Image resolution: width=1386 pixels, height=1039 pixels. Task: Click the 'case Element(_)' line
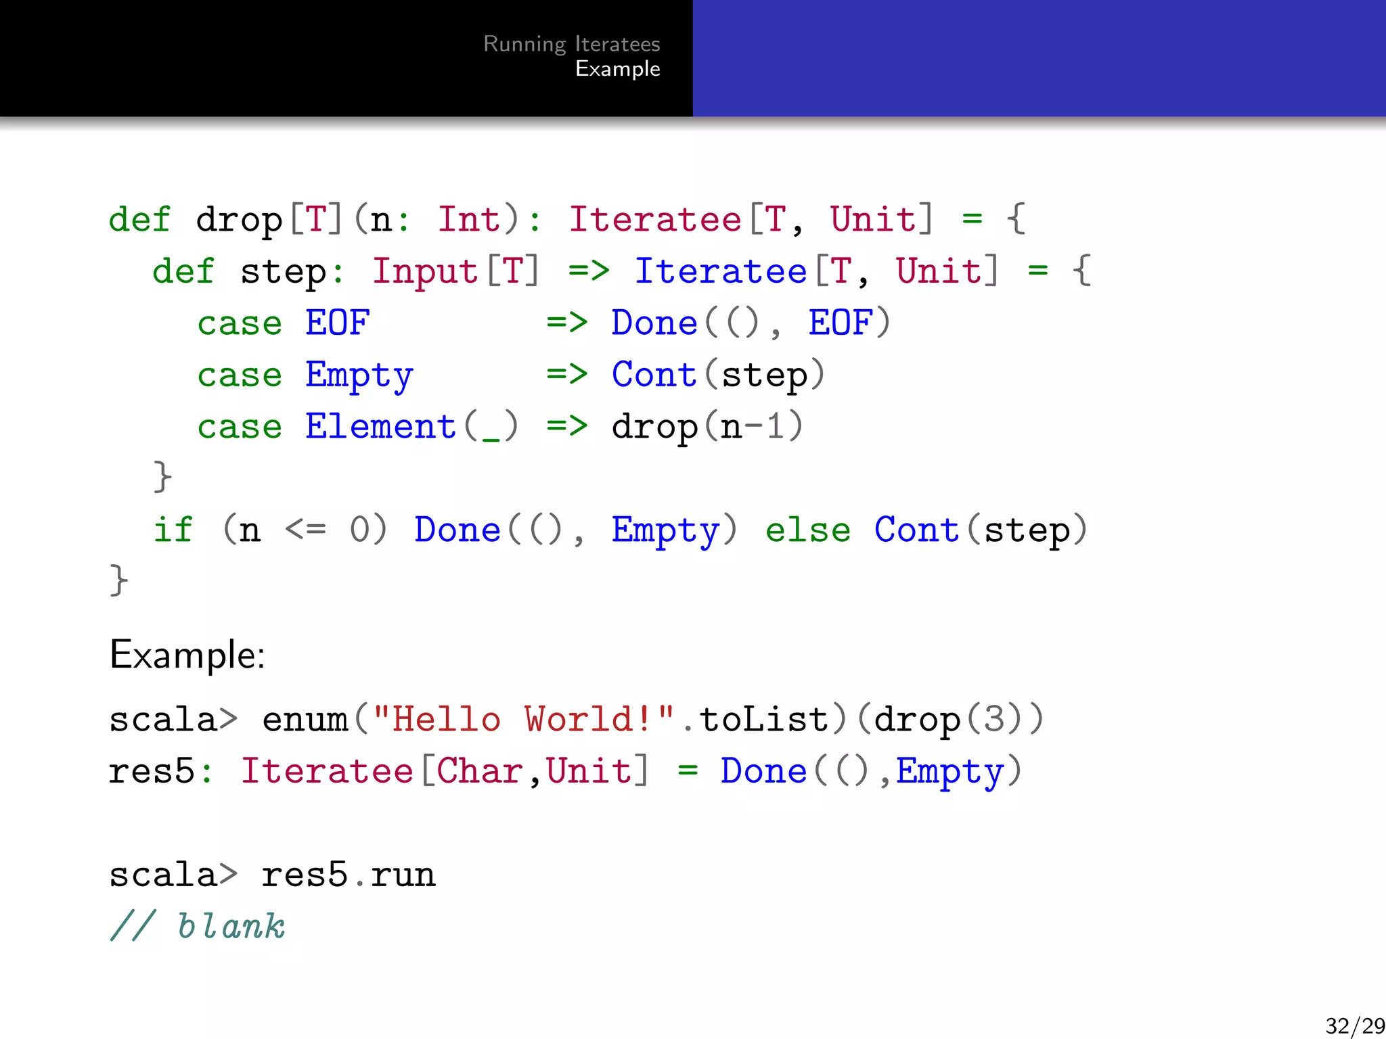point(500,427)
